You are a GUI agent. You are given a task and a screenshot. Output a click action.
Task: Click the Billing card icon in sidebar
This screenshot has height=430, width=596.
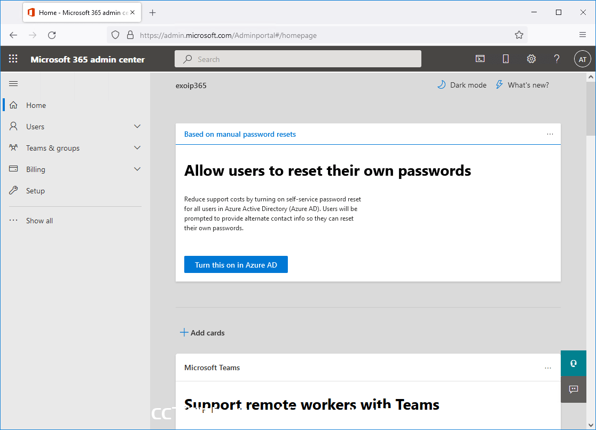[x=13, y=169]
